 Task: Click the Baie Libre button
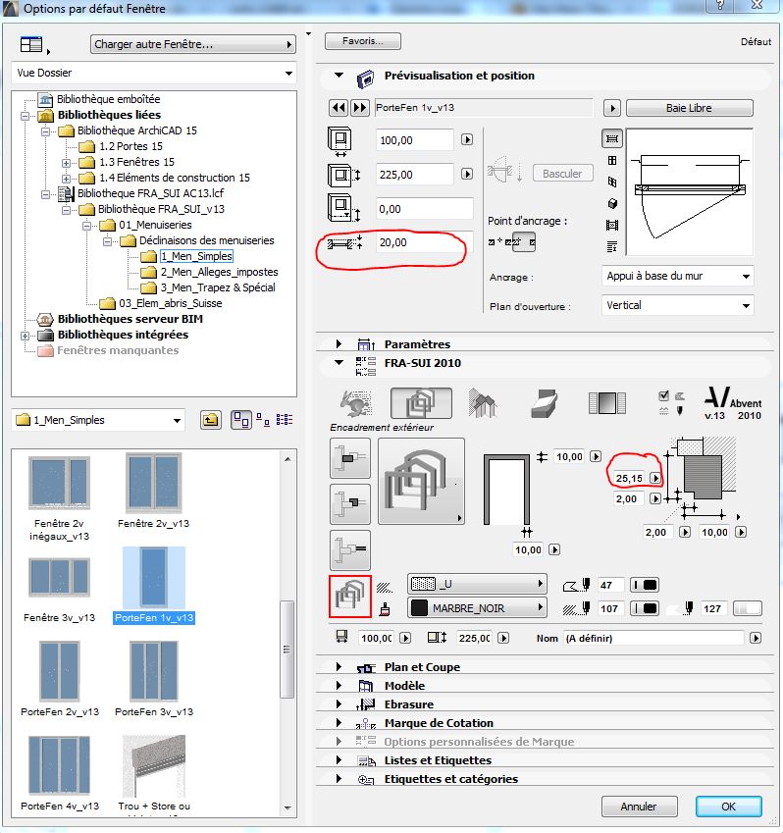pyautogui.click(x=690, y=108)
